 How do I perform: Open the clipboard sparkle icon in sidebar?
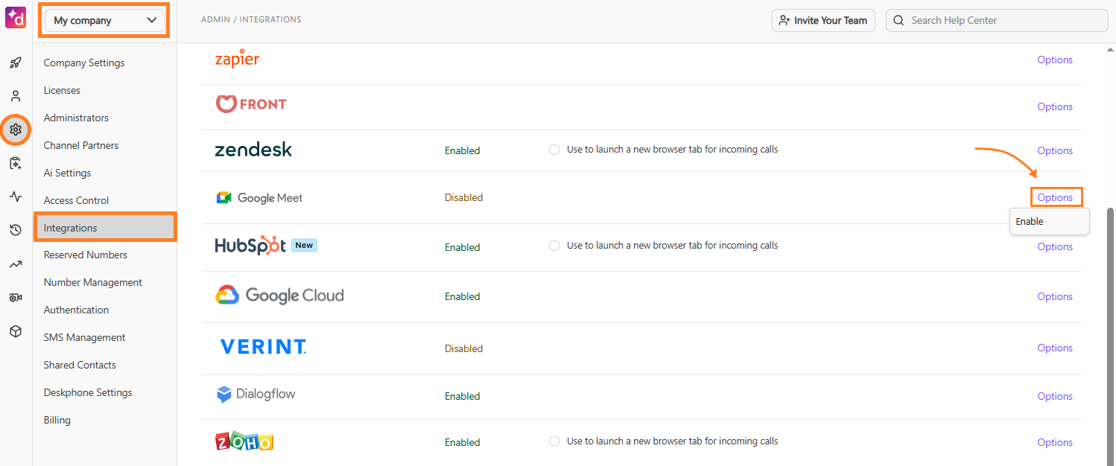coord(16,163)
